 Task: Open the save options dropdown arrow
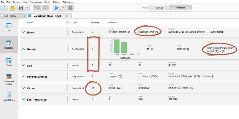point(27,8)
